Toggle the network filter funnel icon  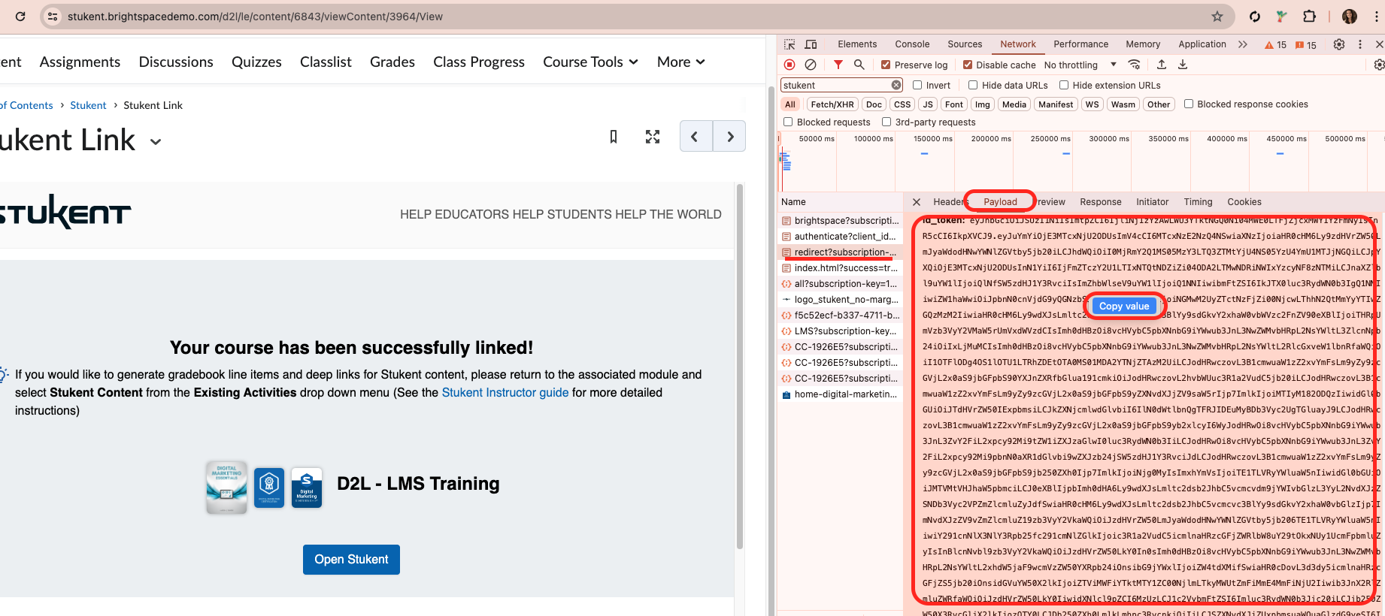point(838,65)
